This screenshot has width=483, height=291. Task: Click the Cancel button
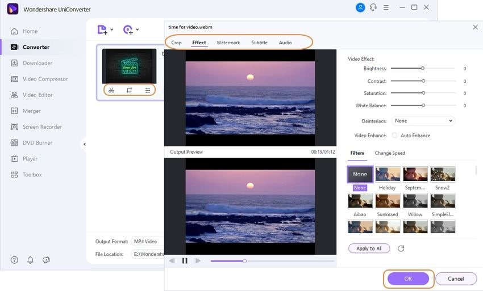point(456,279)
